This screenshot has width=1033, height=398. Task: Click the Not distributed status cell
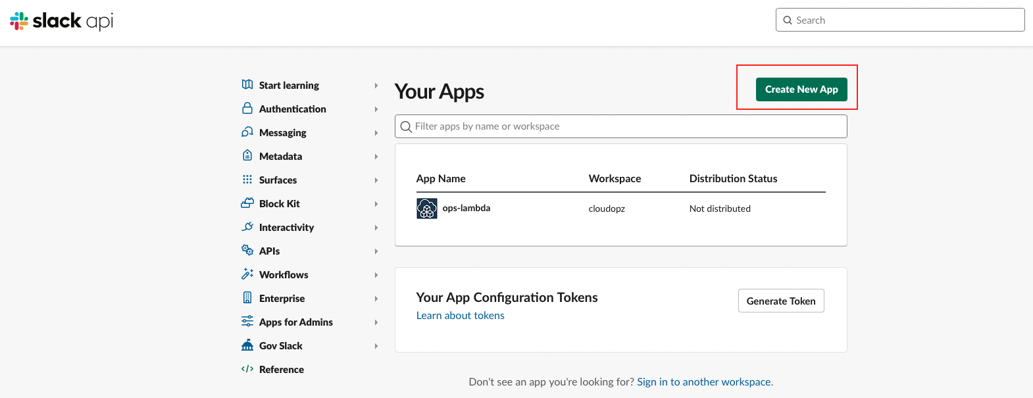pyautogui.click(x=720, y=209)
